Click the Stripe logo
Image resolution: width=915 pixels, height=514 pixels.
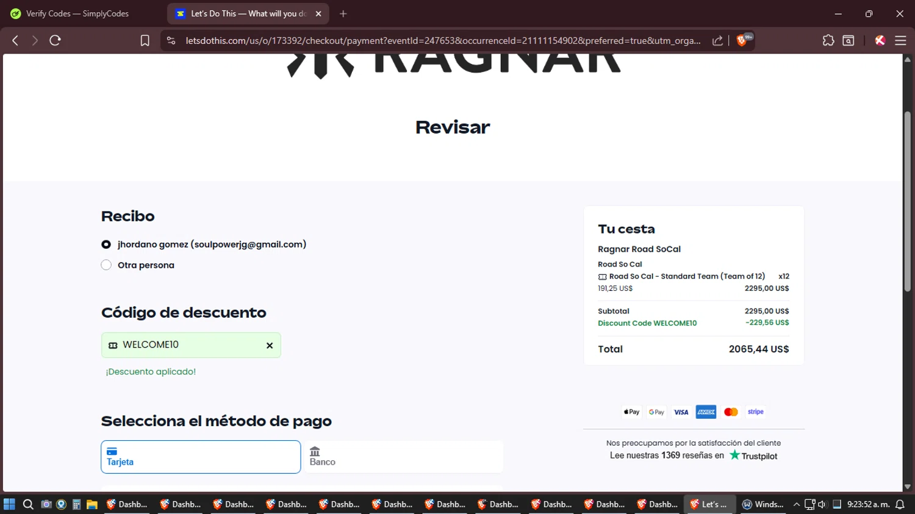pyautogui.click(x=756, y=412)
